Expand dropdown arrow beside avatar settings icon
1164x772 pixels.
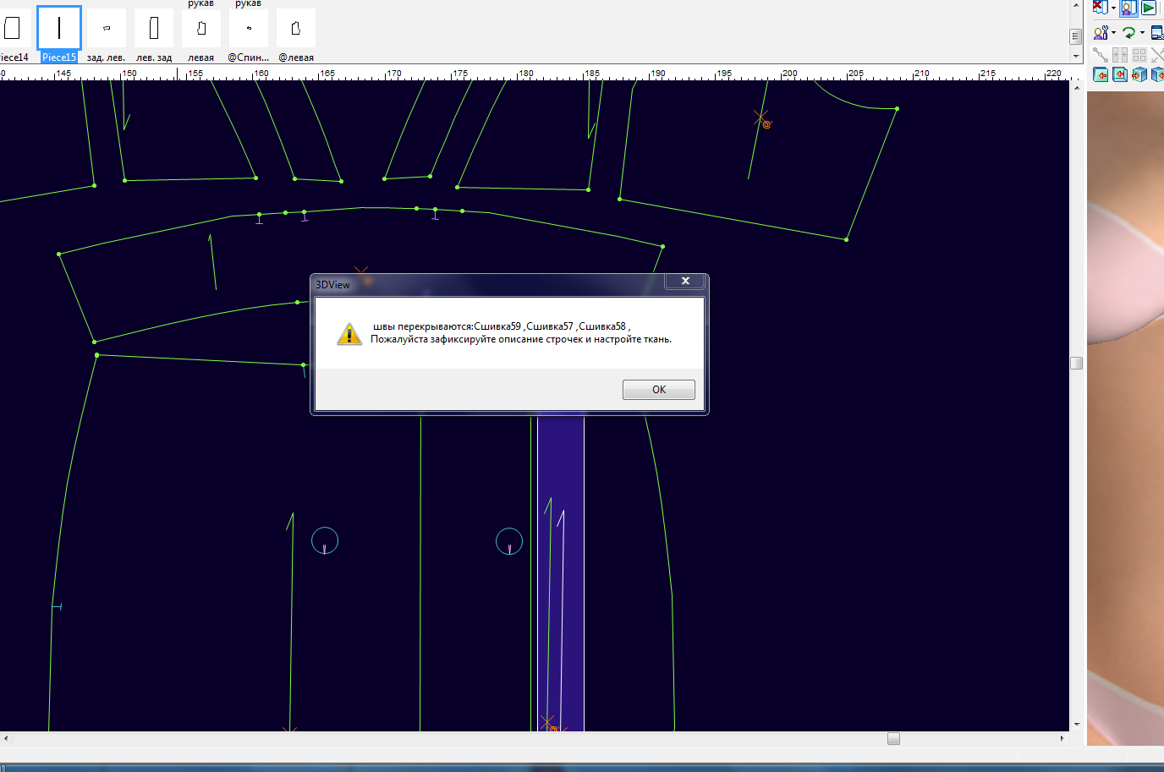1113,33
